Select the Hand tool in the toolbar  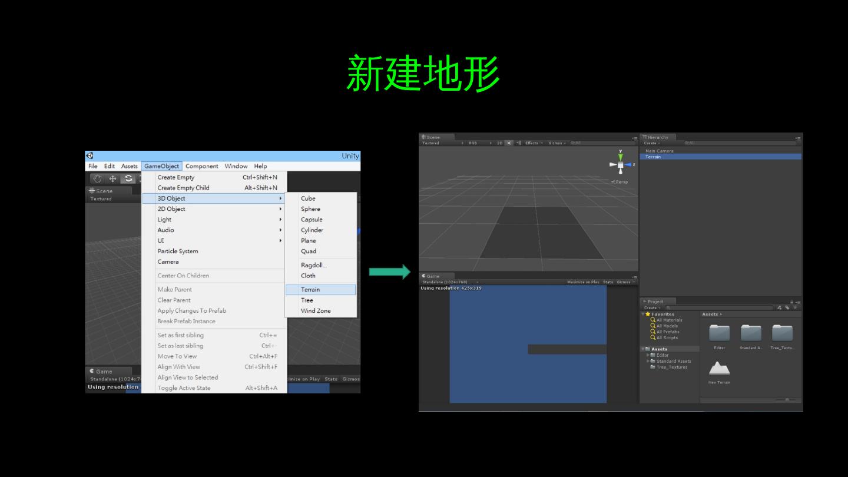(98, 179)
